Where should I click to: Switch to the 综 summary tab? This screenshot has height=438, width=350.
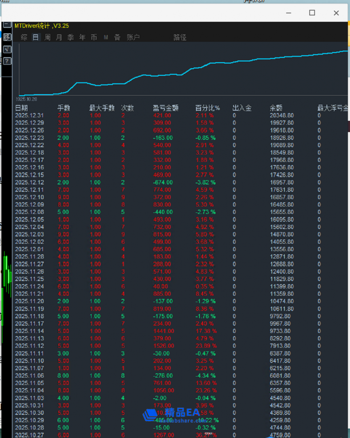tap(24, 37)
